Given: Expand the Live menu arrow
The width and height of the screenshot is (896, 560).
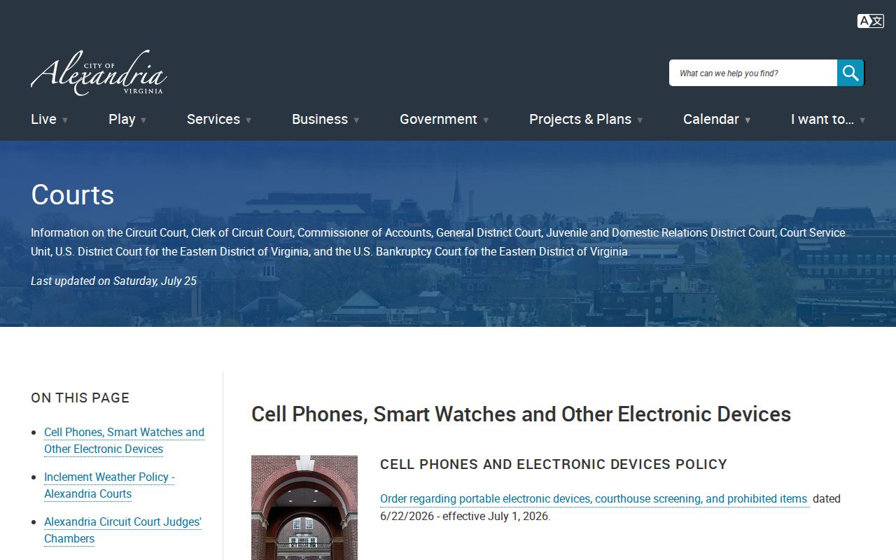Looking at the screenshot, I should [65, 120].
